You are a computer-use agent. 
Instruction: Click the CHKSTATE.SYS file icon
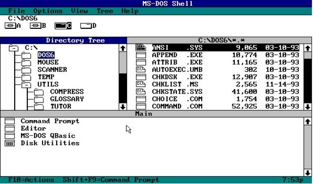pos(141,92)
